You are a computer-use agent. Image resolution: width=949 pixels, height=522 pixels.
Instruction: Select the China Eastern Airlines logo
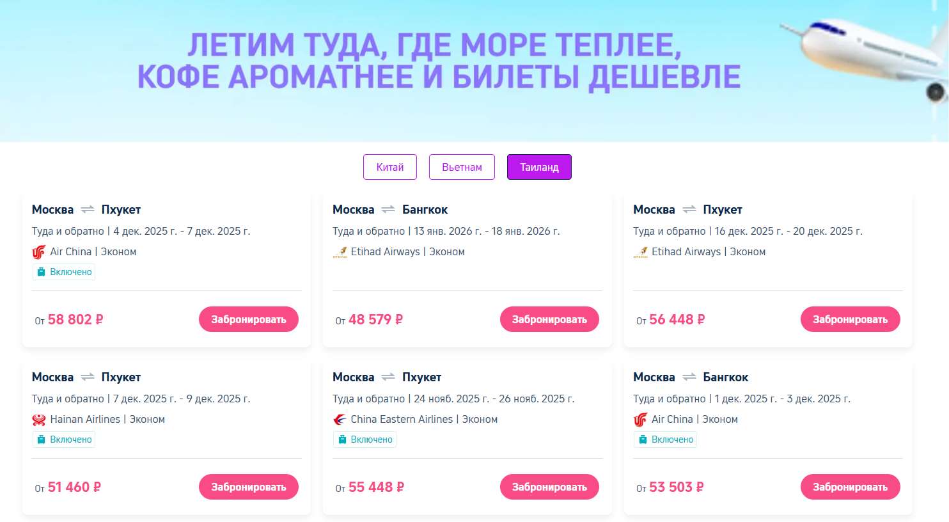pyautogui.click(x=340, y=419)
